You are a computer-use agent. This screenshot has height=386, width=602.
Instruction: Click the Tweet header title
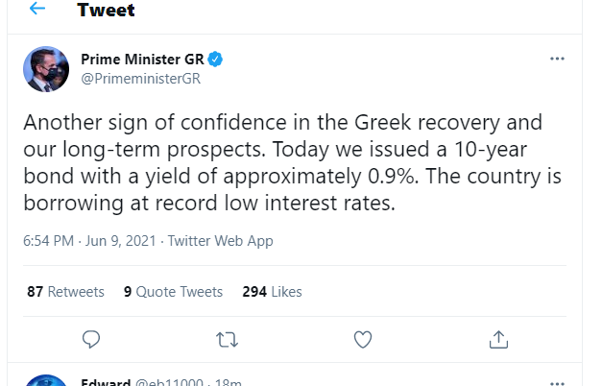coord(106,11)
